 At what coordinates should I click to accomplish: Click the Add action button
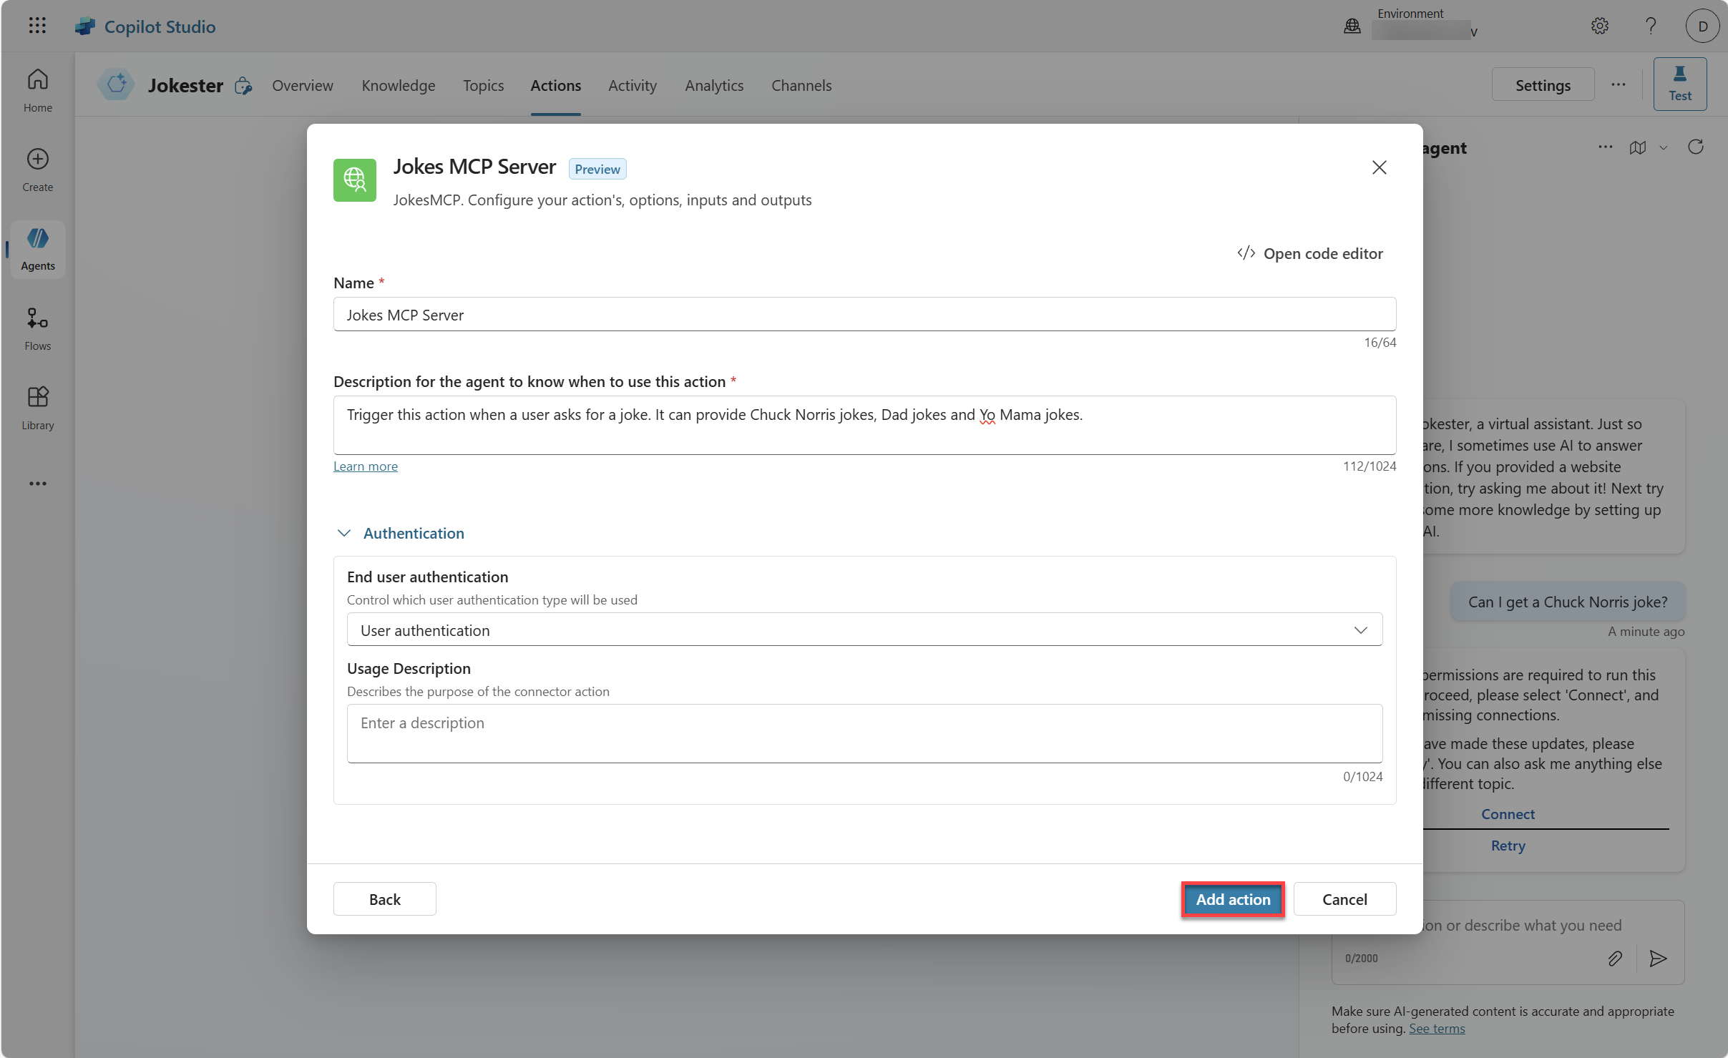tap(1233, 899)
